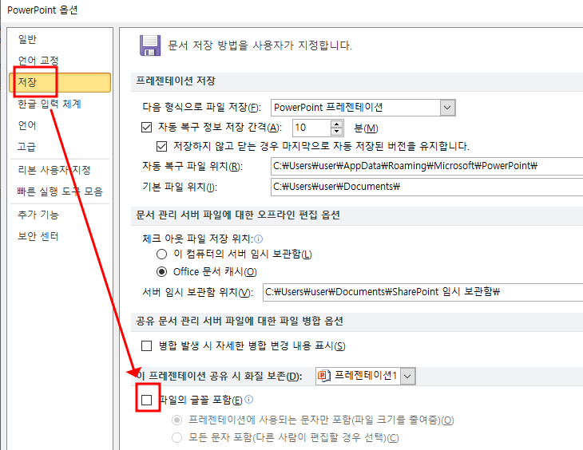The height and width of the screenshot is (450, 583).
Task: Click the 기본 파일 위치 path field
Action: click(426, 187)
